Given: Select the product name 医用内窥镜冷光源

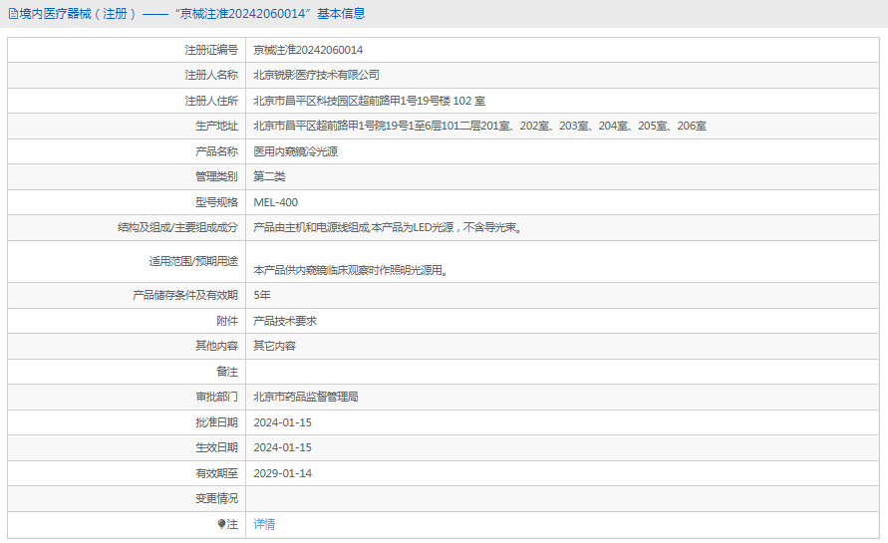Looking at the screenshot, I should coord(296,151).
